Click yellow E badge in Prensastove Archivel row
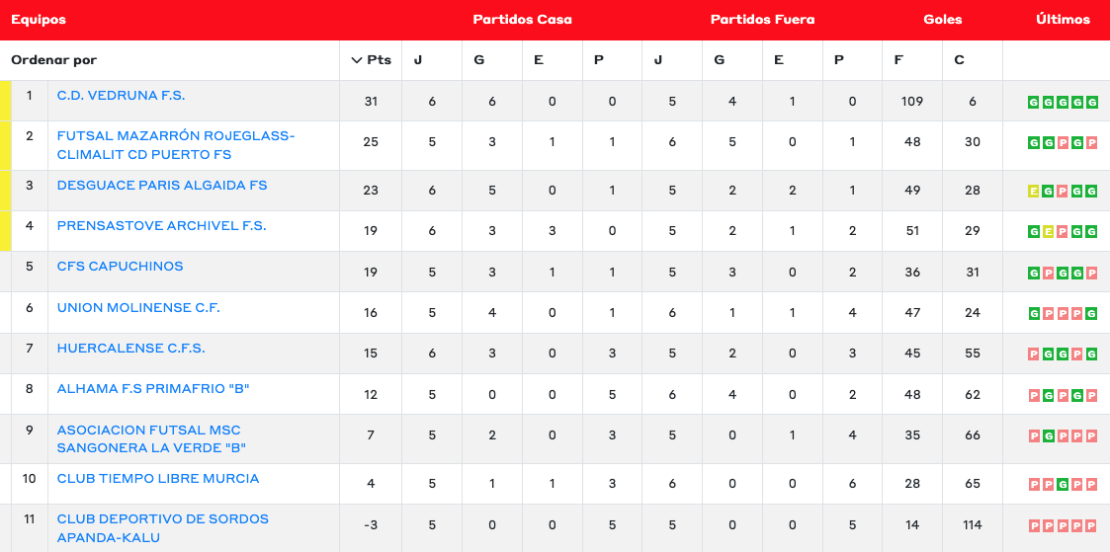Screen dimensions: 1110x552 (1049, 232)
